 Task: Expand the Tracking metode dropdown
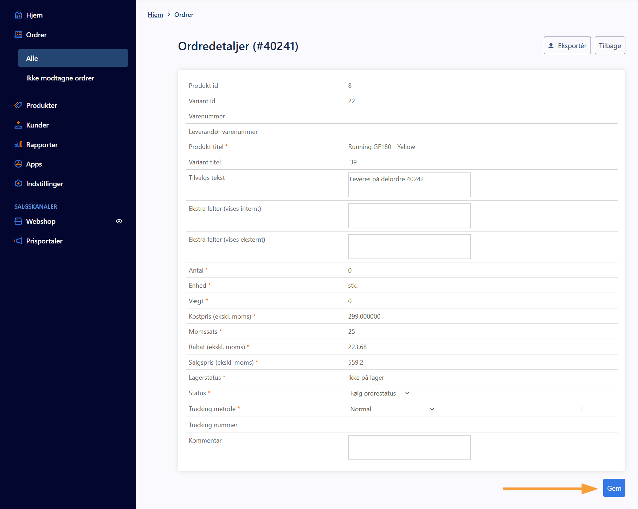point(392,409)
